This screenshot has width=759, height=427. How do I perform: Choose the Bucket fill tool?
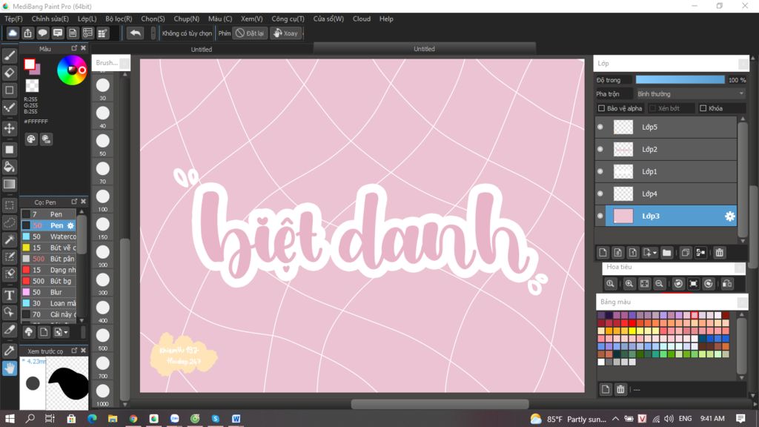coord(9,167)
